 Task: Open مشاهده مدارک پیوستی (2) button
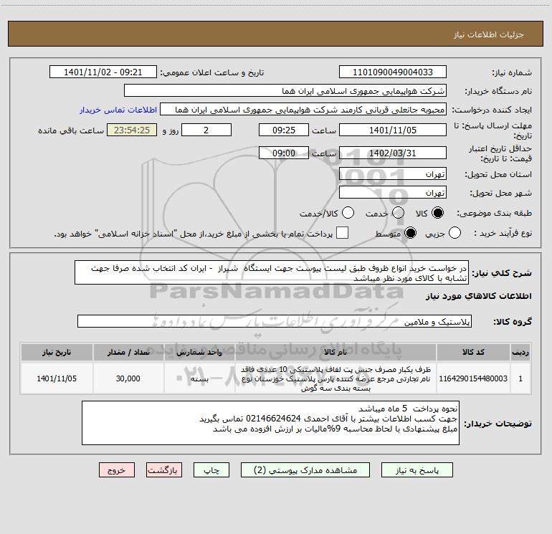pyautogui.click(x=305, y=470)
